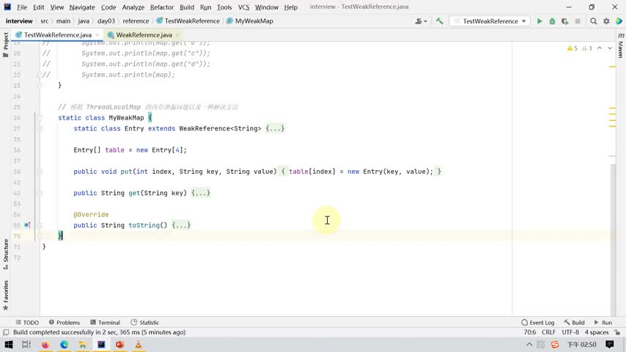Open the VCS menu
This screenshot has height=352, width=626.
pyautogui.click(x=243, y=7)
